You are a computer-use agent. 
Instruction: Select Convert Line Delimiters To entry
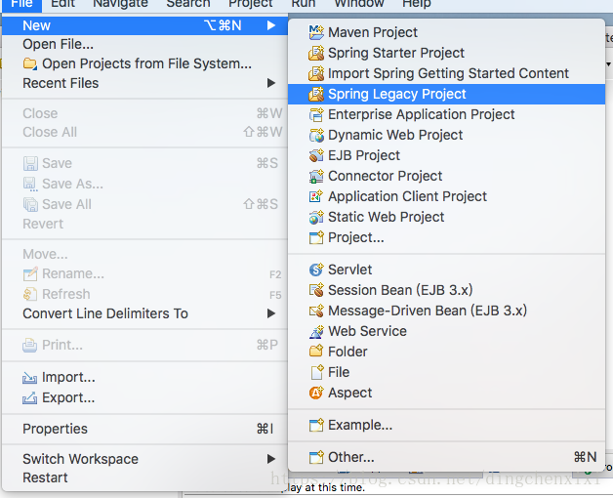pos(144,313)
